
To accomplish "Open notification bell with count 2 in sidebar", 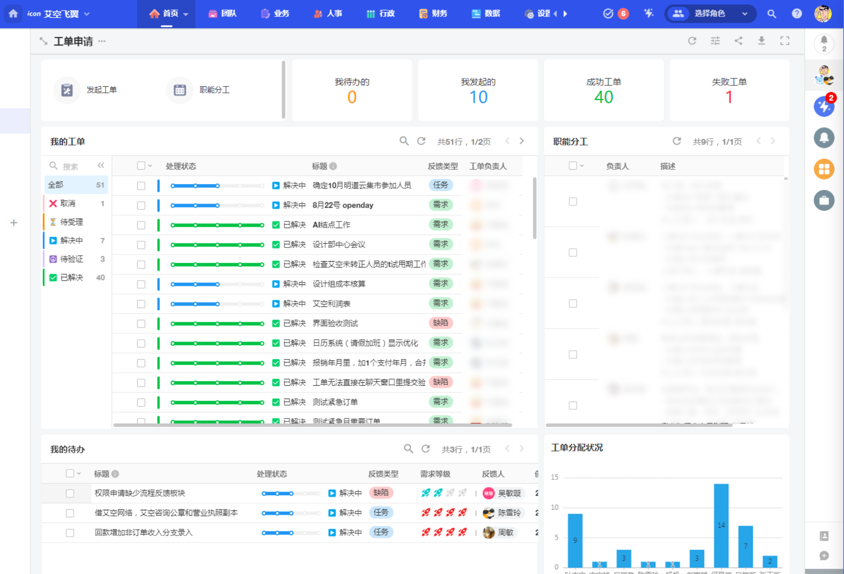I will (x=824, y=44).
